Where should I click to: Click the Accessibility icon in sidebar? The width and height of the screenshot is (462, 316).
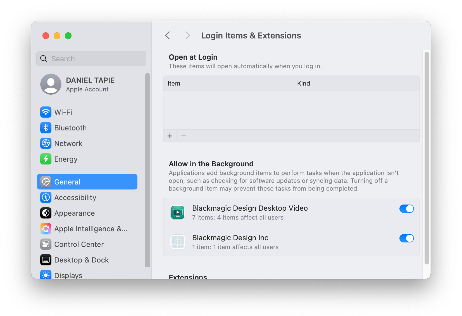click(46, 197)
